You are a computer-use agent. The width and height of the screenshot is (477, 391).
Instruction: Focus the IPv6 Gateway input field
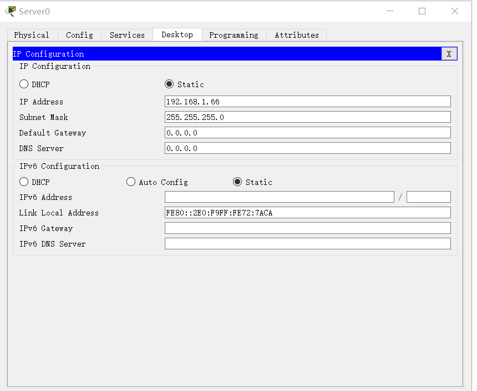pyautogui.click(x=308, y=228)
